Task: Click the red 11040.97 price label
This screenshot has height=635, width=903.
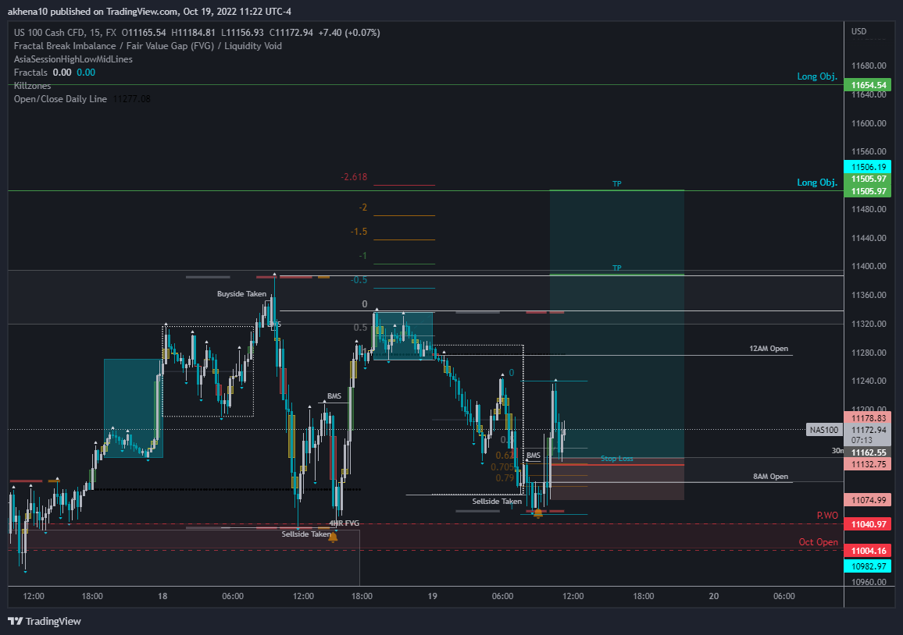Action: tap(868, 524)
